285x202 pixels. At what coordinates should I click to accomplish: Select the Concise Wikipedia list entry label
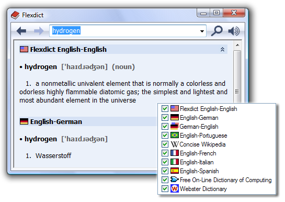(202, 144)
